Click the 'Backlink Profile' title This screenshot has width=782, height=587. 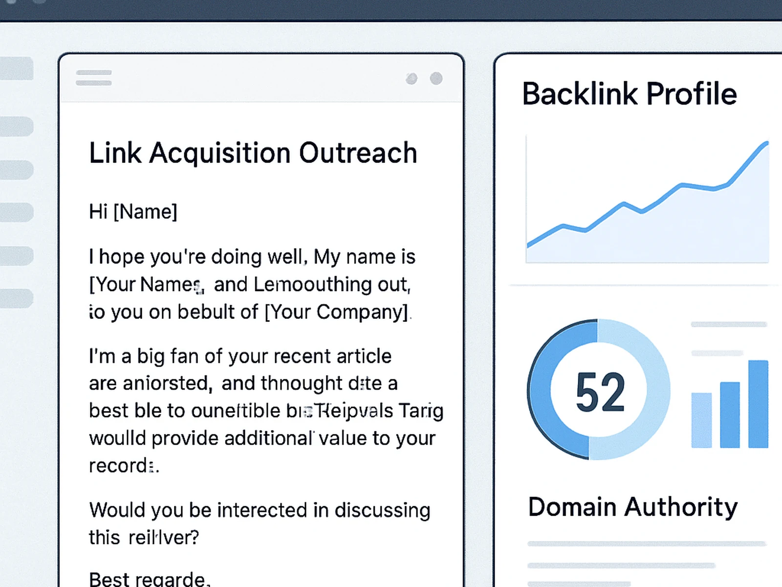point(630,94)
